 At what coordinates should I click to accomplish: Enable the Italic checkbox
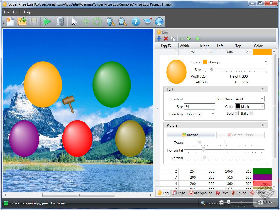click(x=251, y=113)
